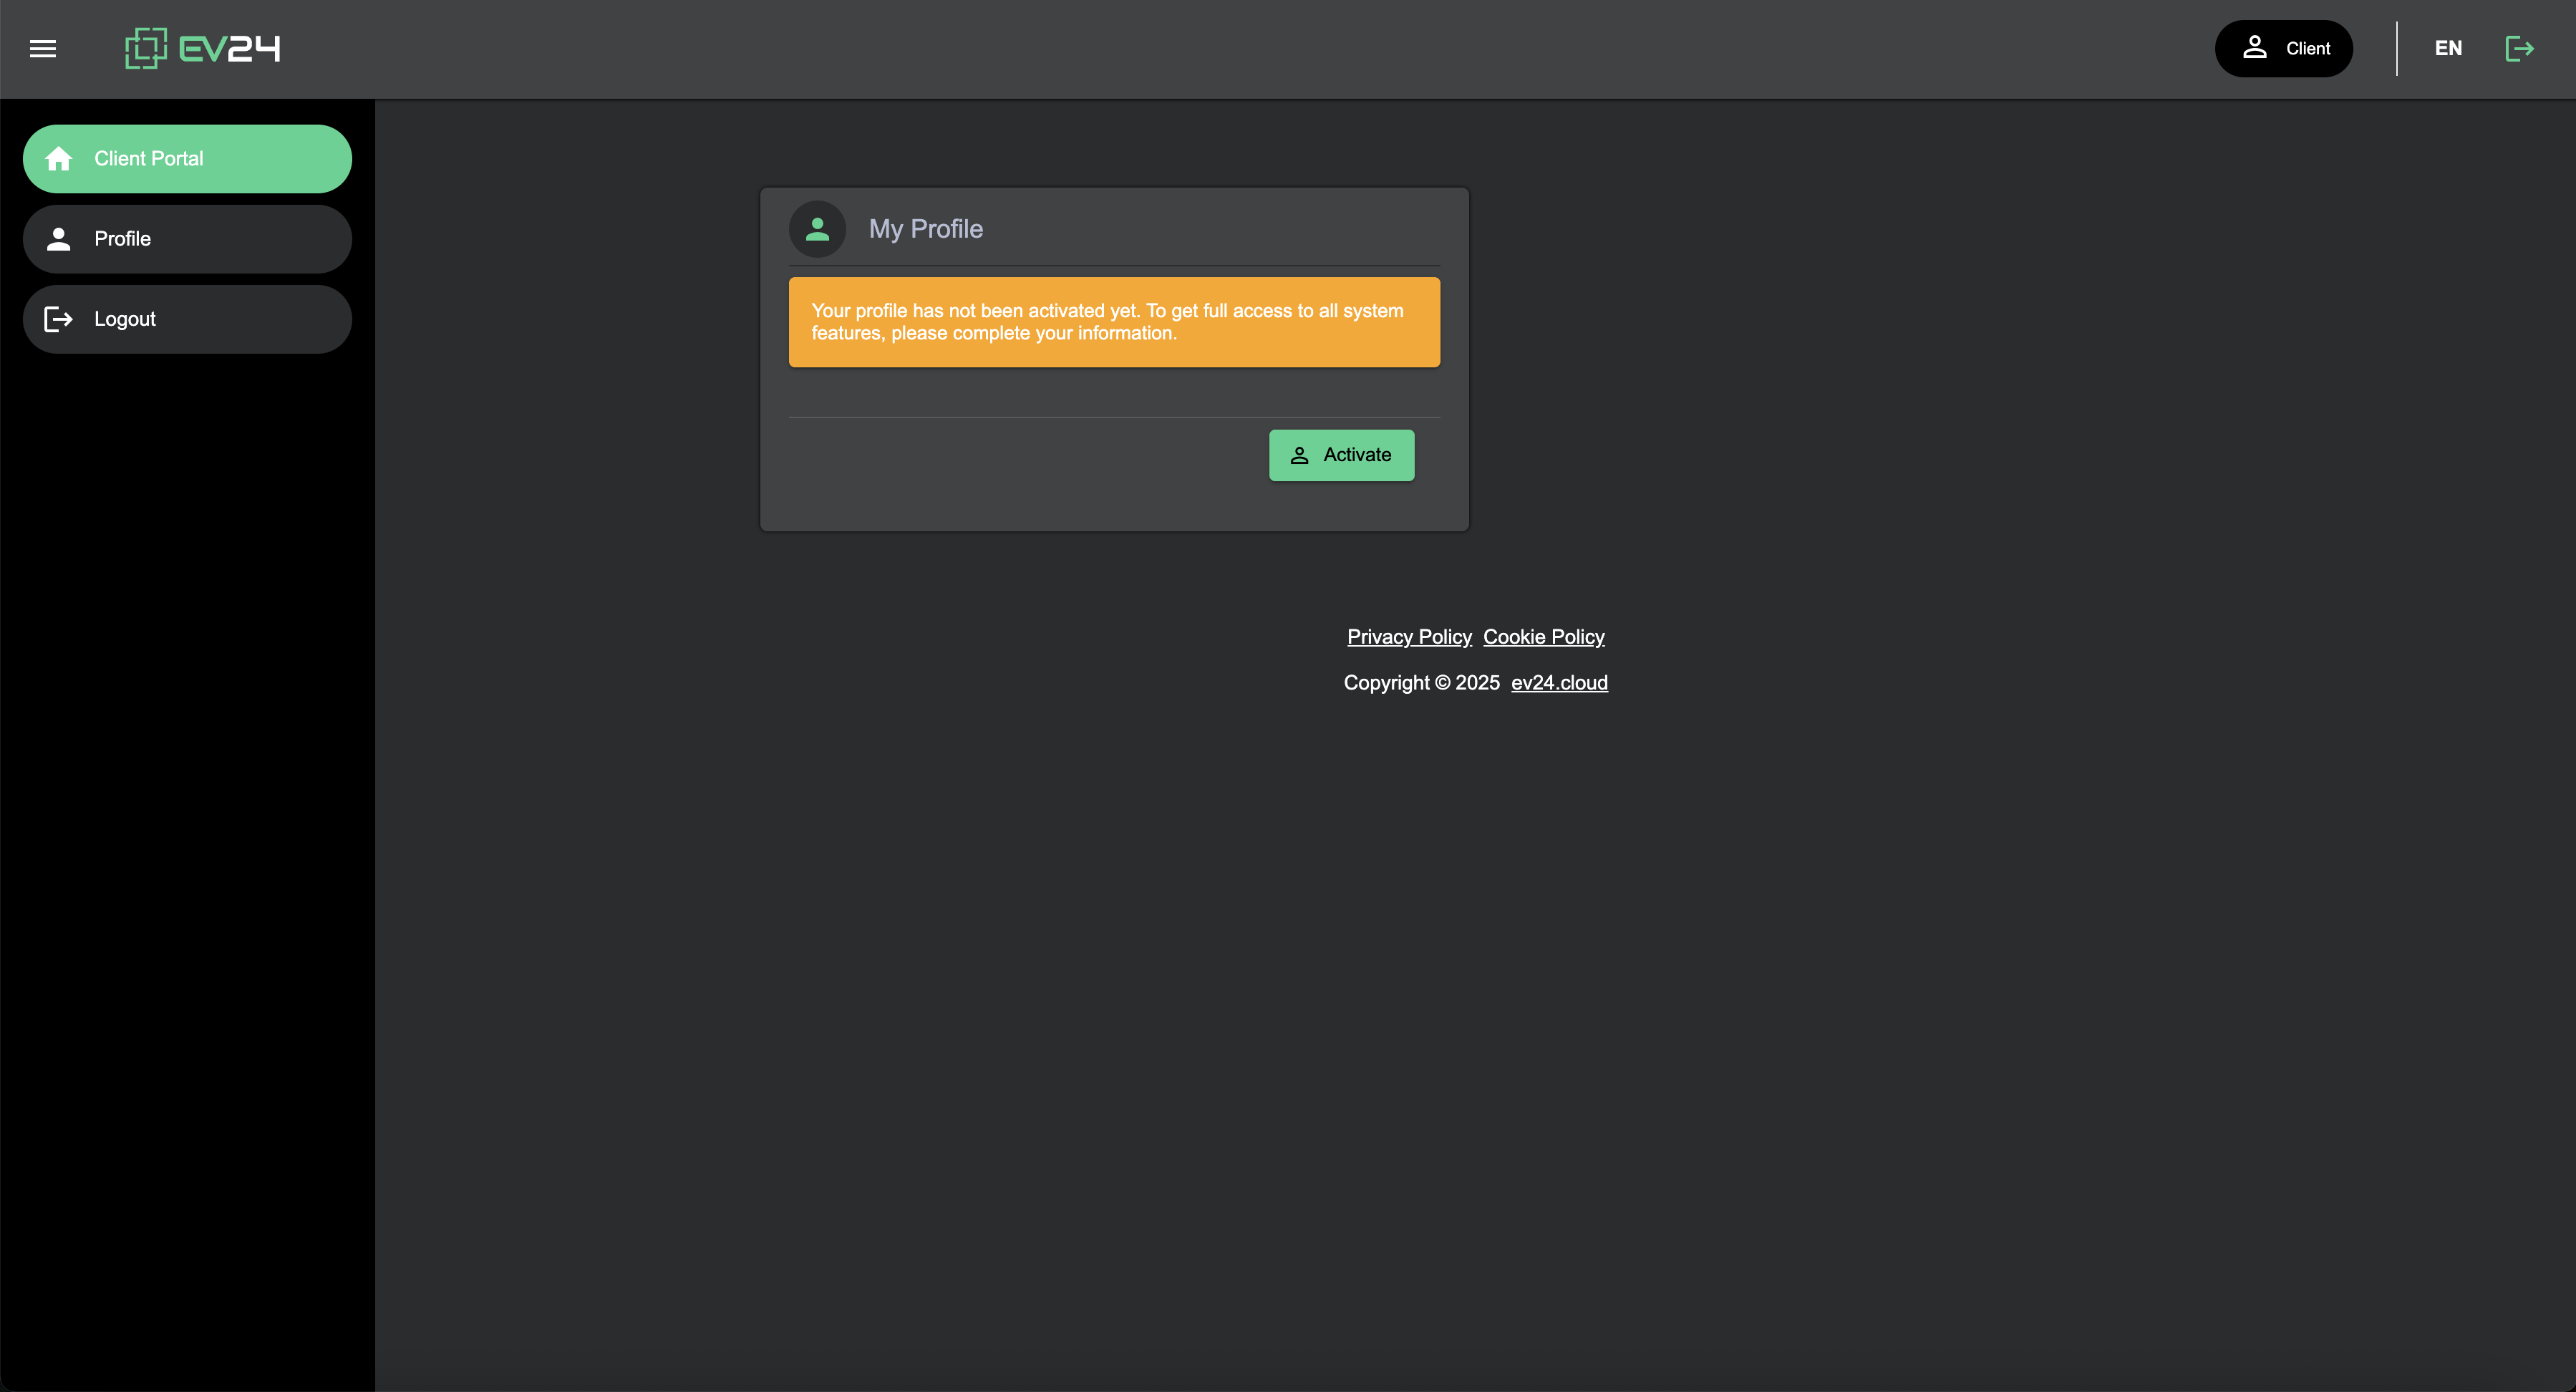
Task: Open the Cookie Policy link
Action: pos(1543,637)
